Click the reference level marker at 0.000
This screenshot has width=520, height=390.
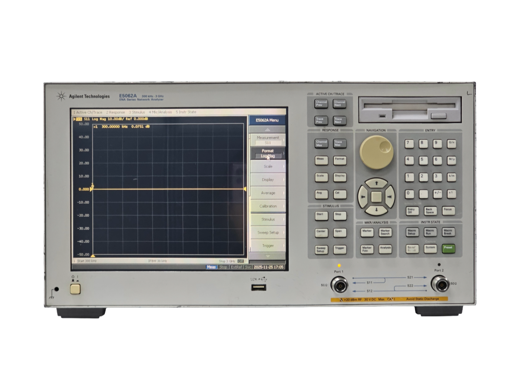(92, 189)
